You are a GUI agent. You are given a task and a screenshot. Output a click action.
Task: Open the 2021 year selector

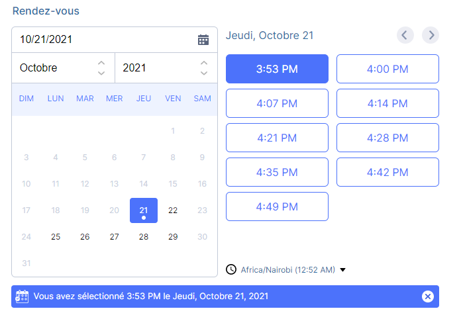point(166,68)
